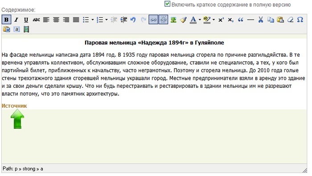Image resolution: width=312 pixels, height=176 pixels.
Task: Open the numbered list style dropdown arrow
Action: point(107,20)
